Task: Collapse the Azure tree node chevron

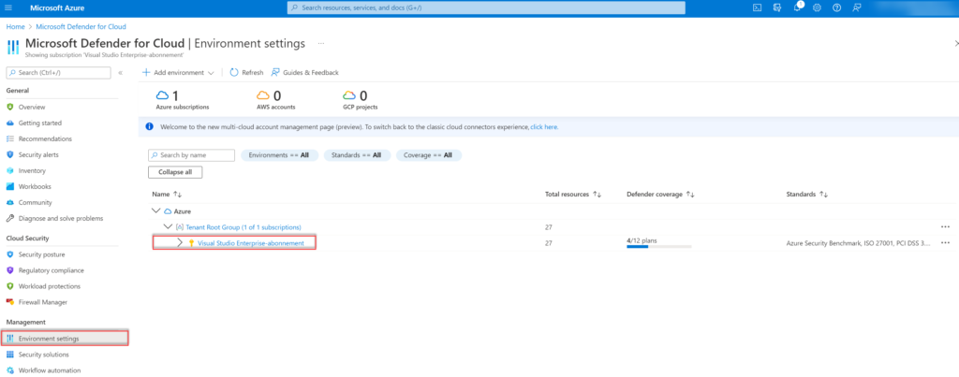Action: pyautogui.click(x=155, y=210)
